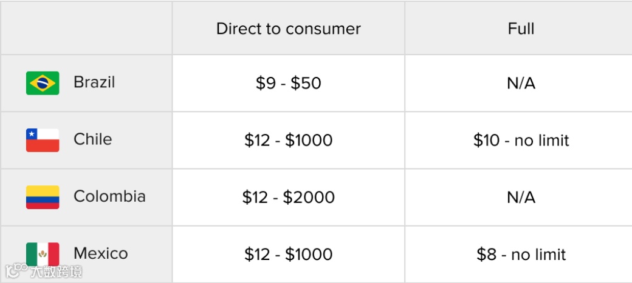Click the Colombia flag icon
This screenshot has width=632, height=283.
click(43, 197)
